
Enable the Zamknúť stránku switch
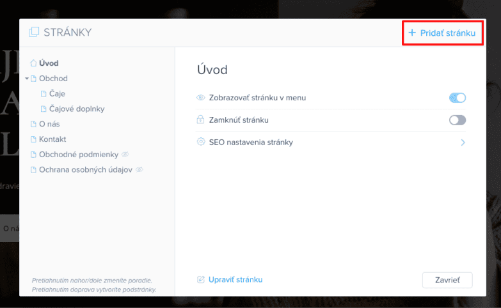point(457,120)
